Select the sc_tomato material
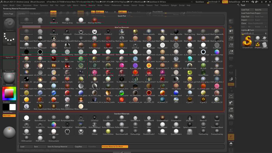Viewport: 272px width, 153px height. pyautogui.click(x=122, y=100)
